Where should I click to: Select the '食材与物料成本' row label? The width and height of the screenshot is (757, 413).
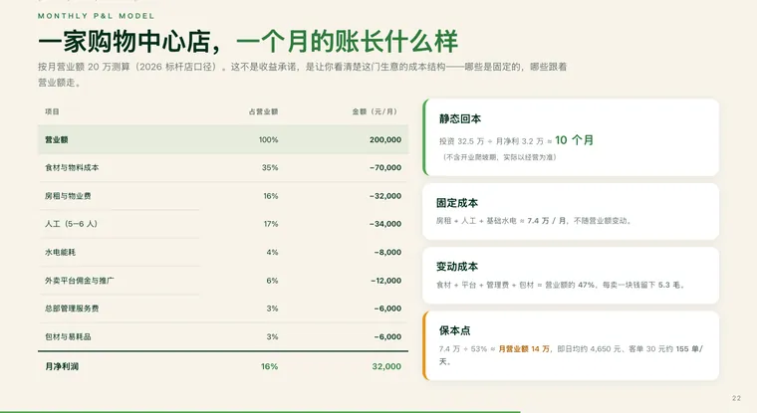click(x=72, y=167)
